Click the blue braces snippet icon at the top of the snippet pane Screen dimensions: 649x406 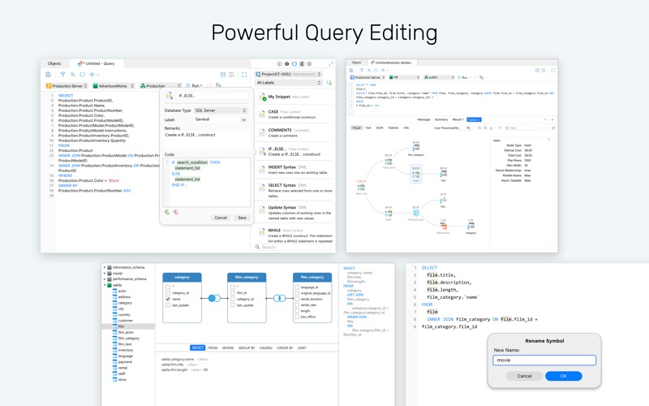pyautogui.click(x=294, y=64)
